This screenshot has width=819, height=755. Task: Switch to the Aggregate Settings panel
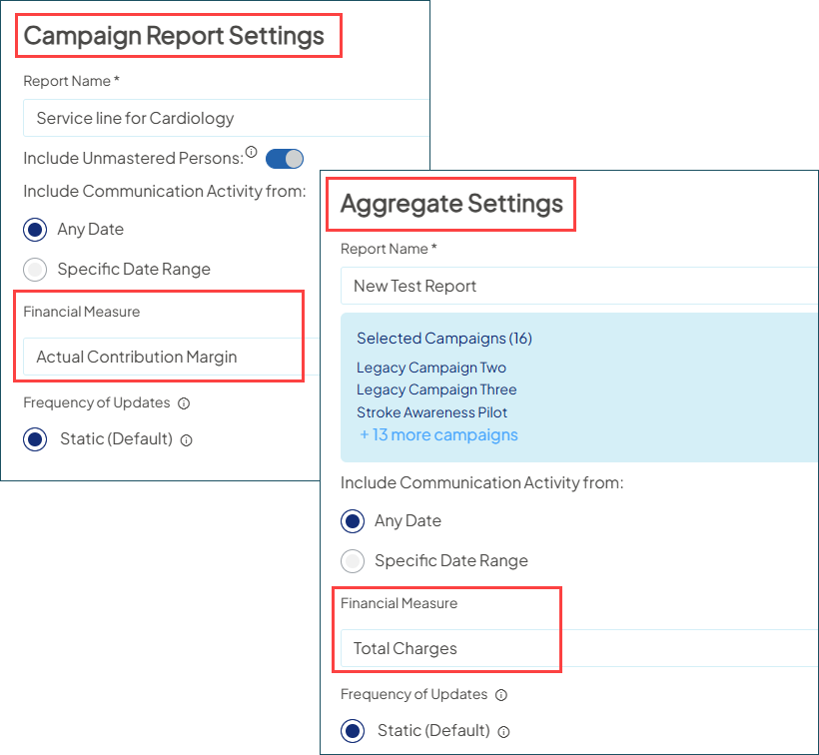click(x=450, y=204)
